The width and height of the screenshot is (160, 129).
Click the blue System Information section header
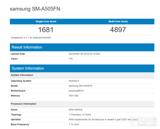point(82,68)
